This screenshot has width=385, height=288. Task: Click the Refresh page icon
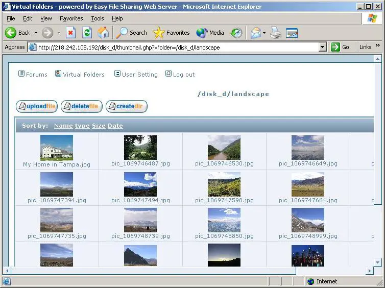(87, 33)
